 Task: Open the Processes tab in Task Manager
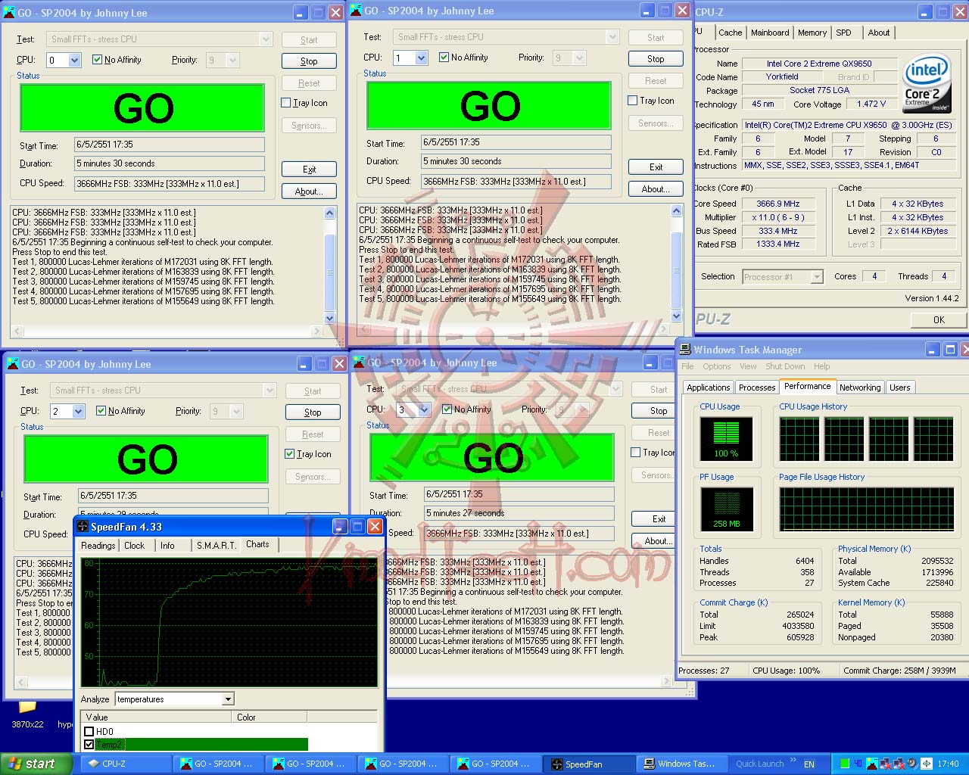[x=757, y=387]
